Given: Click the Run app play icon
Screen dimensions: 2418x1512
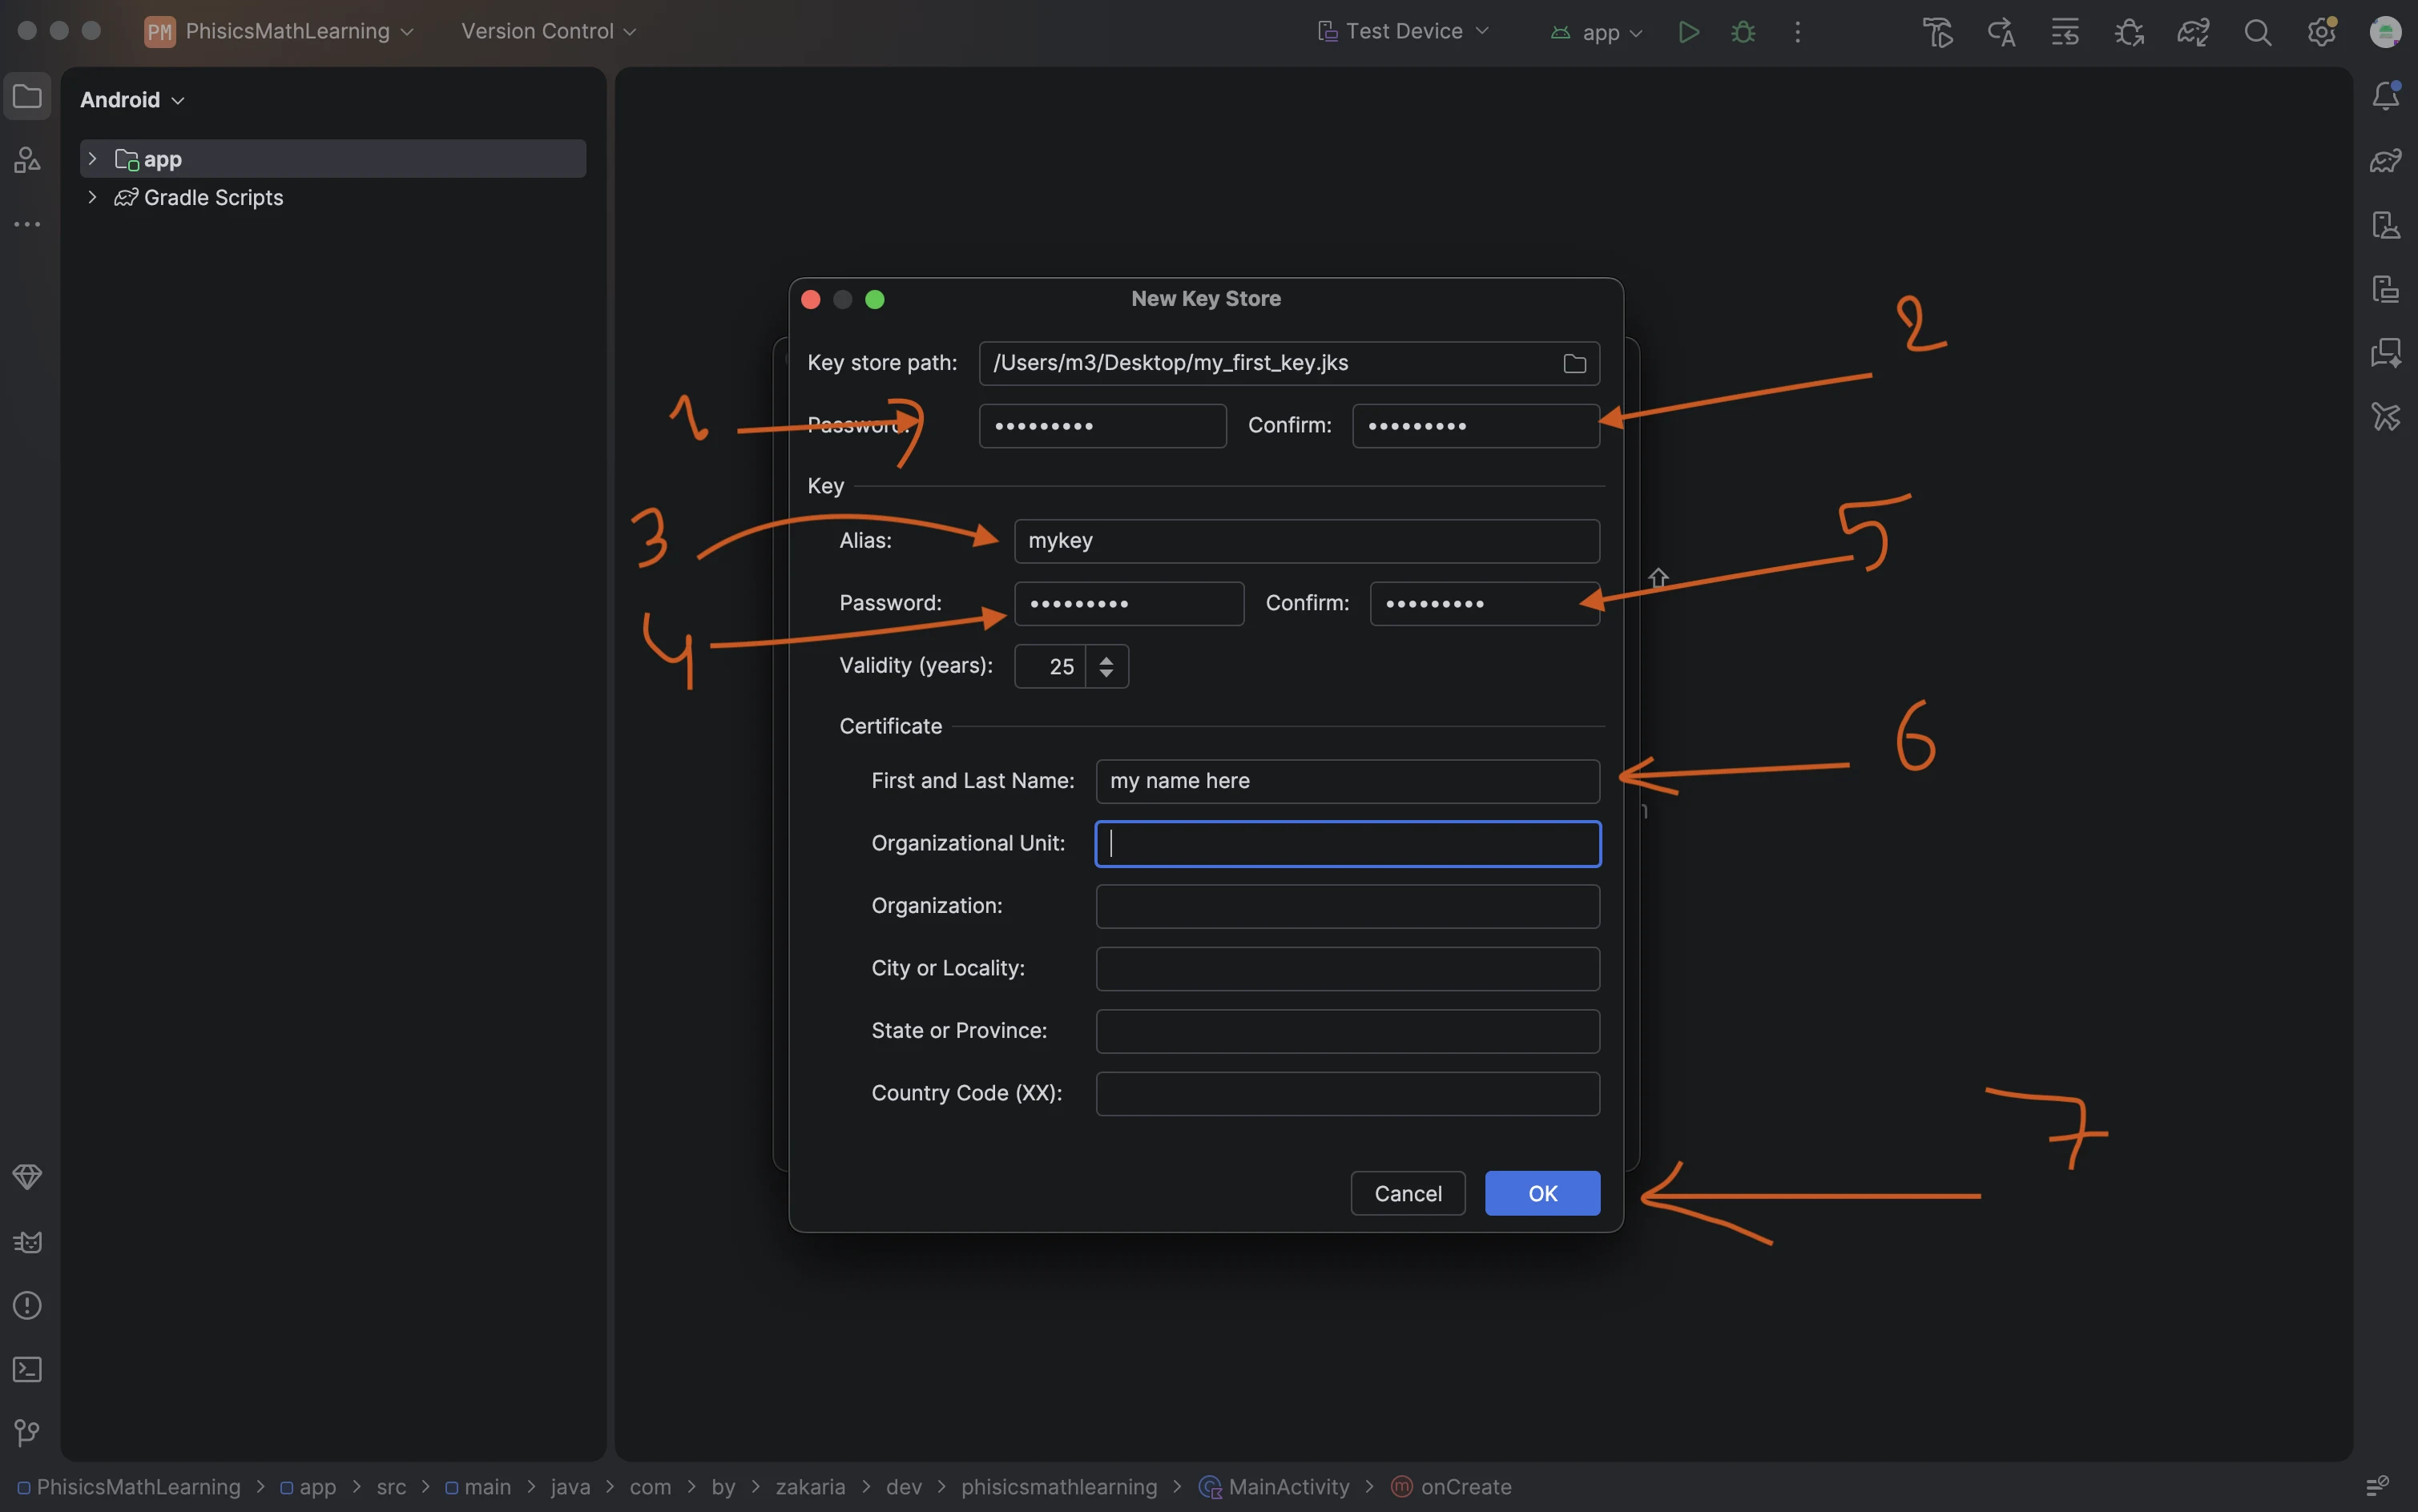Looking at the screenshot, I should click(1687, 32).
